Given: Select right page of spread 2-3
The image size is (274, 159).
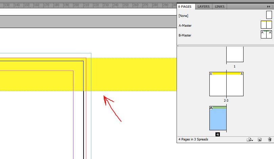Looking at the screenshot, I should point(235,84).
